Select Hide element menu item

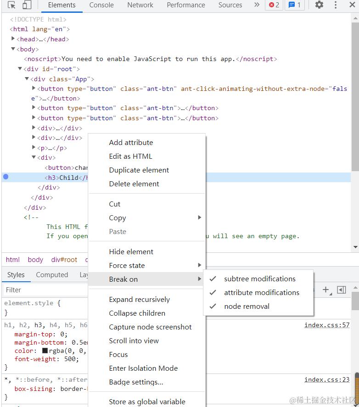(147, 252)
